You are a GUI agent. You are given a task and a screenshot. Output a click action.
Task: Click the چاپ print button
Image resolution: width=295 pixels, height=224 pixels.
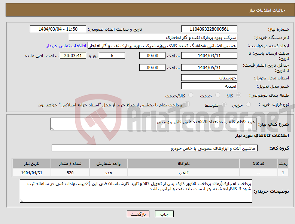[164, 214]
